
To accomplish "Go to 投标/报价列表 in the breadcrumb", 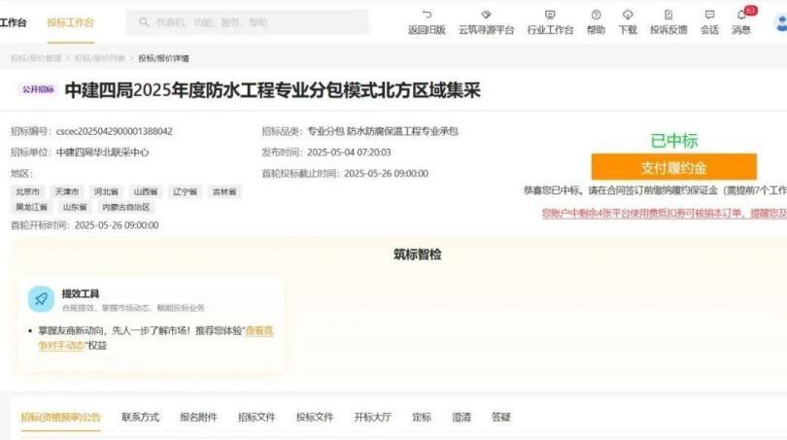I will point(100,58).
